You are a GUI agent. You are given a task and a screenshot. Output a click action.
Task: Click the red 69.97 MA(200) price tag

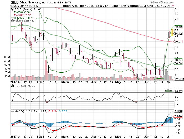[x=178, y=42]
